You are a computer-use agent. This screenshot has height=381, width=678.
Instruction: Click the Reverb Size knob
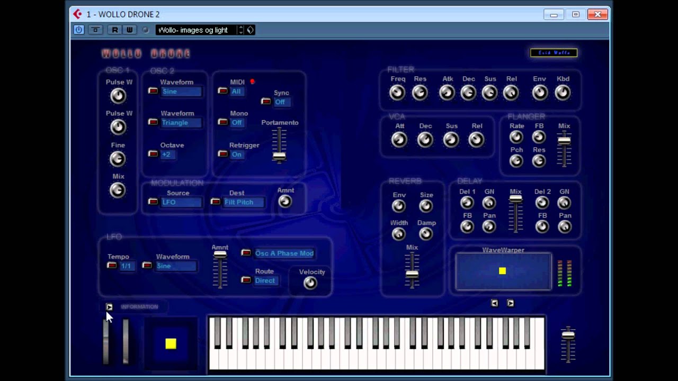pos(426,206)
